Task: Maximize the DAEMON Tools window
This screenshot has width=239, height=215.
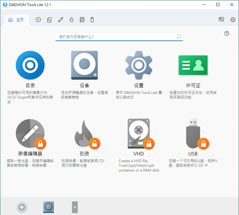Action: point(218,5)
